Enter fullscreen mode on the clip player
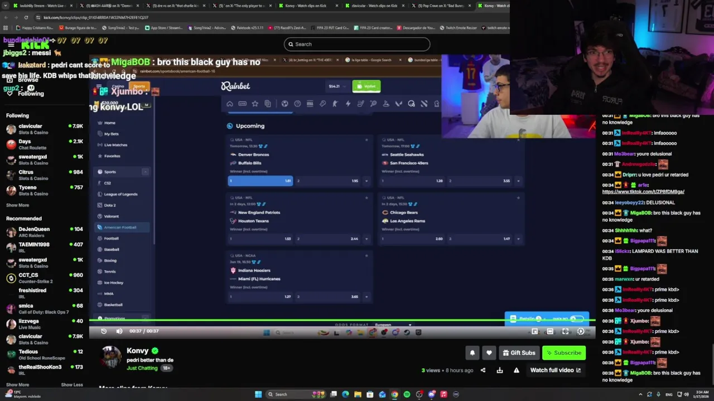Image resolution: width=714 pixels, height=401 pixels. pos(565,331)
